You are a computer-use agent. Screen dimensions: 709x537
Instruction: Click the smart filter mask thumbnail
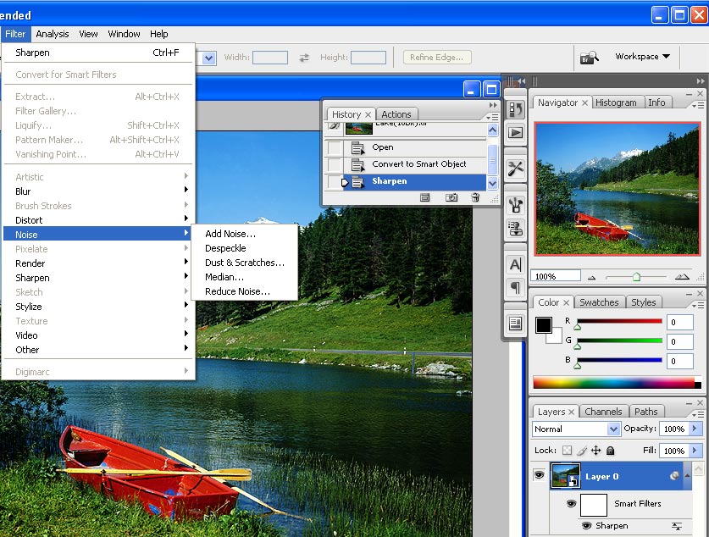coord(593,505)
